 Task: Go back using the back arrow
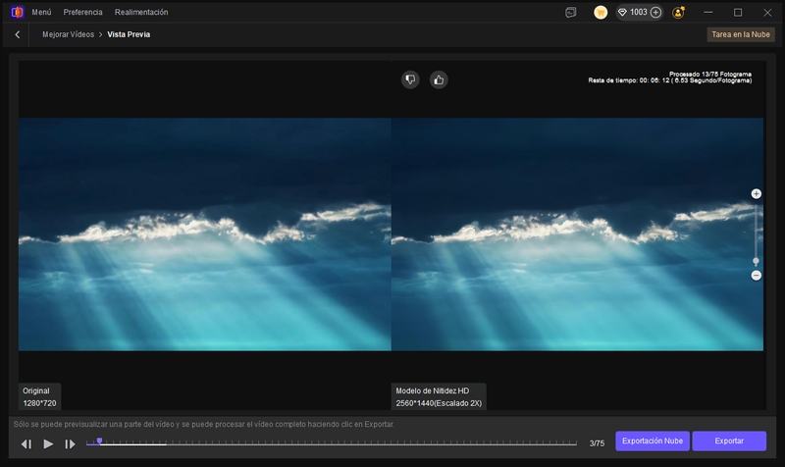tap(18, 34)
